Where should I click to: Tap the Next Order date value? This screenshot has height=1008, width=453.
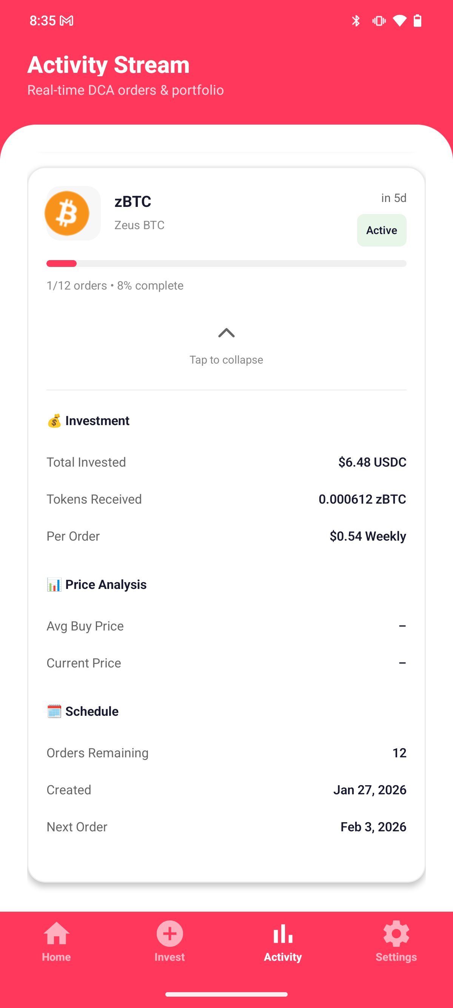(373, 827)
